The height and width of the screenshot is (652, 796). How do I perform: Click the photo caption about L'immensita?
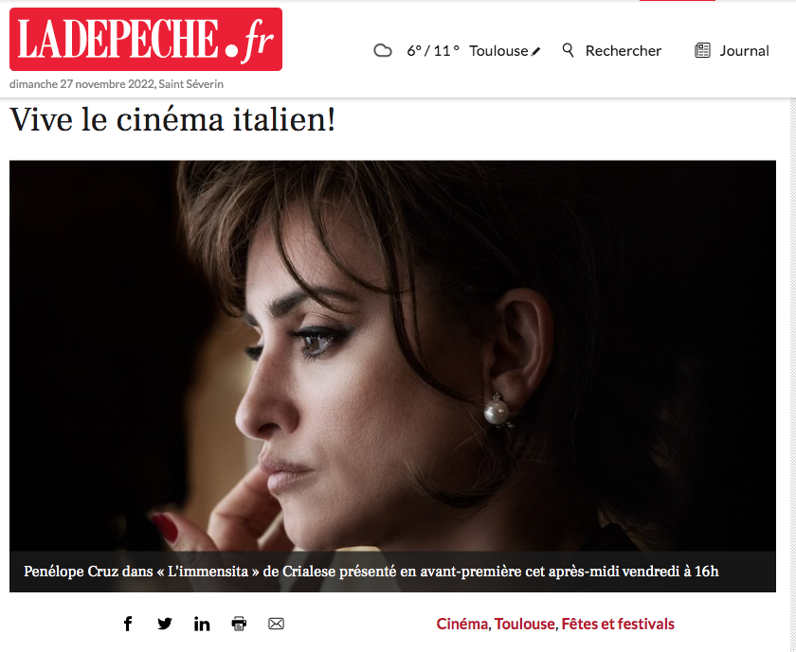pos(371,572)
